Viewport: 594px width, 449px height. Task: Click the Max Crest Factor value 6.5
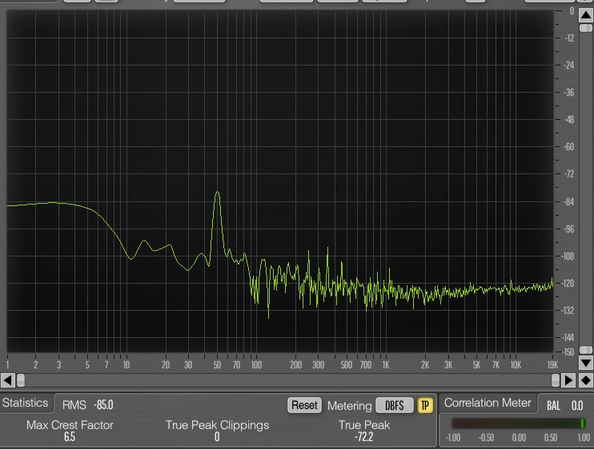(70, 437)
